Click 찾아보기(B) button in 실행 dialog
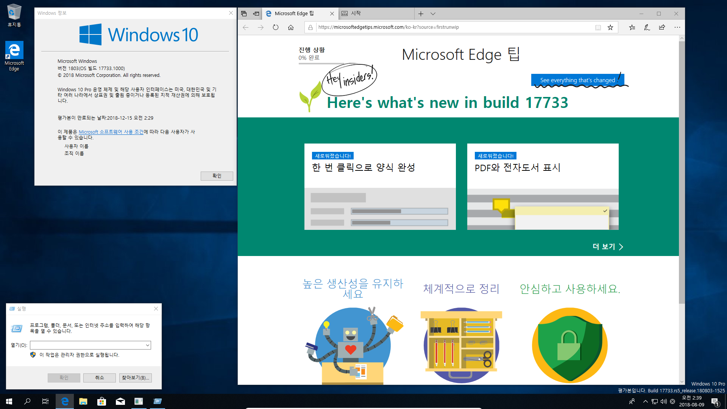Viewport: 727px width, 409px height. coord(135,377)
